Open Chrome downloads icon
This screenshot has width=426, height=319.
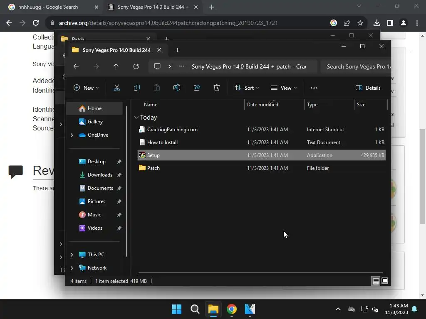click(377, 23)
